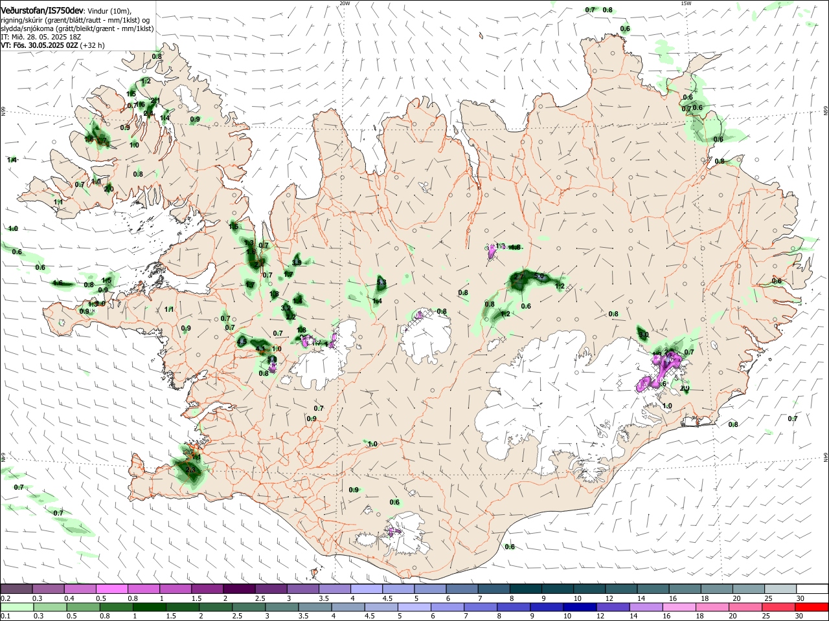Select darkest purple 2 swatch, upper legend row
The image size is (829, 621).
coord(239,589)
